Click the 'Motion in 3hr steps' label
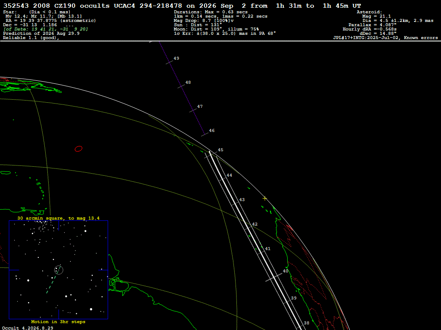 (58, 321)
